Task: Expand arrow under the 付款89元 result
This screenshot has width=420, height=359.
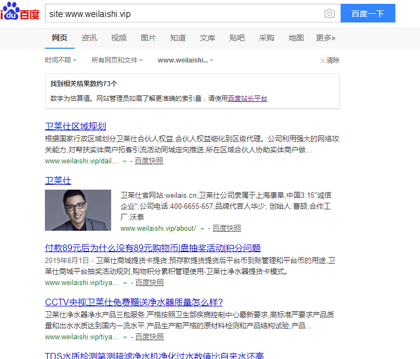Action: point(125,283)
